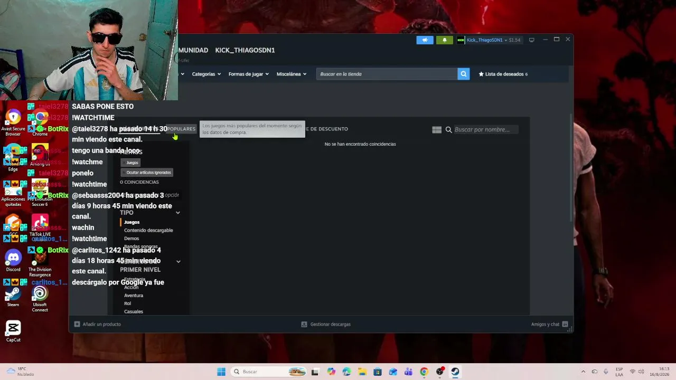
Task: Click 'Añadir un producto' in Steam
Action: (x=98, y=324)
